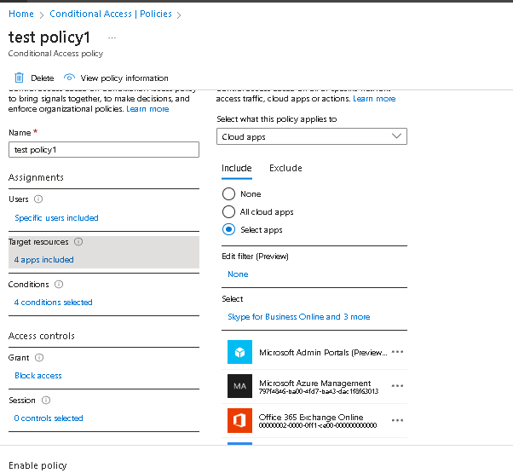513x473 pixels.
Task: Open more options for Office 365 Exchange Online
Action: click(397, 420)
